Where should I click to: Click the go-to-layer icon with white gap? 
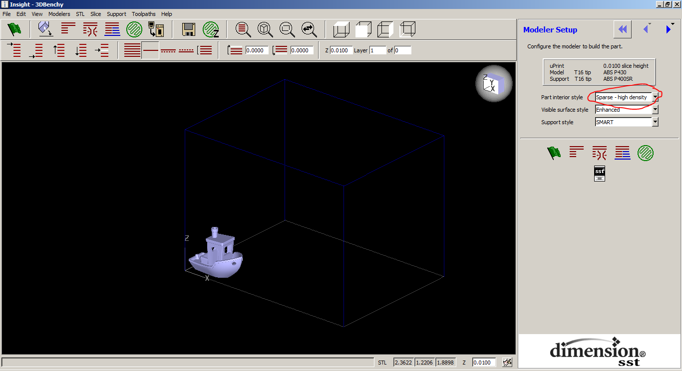coord(102,50)
